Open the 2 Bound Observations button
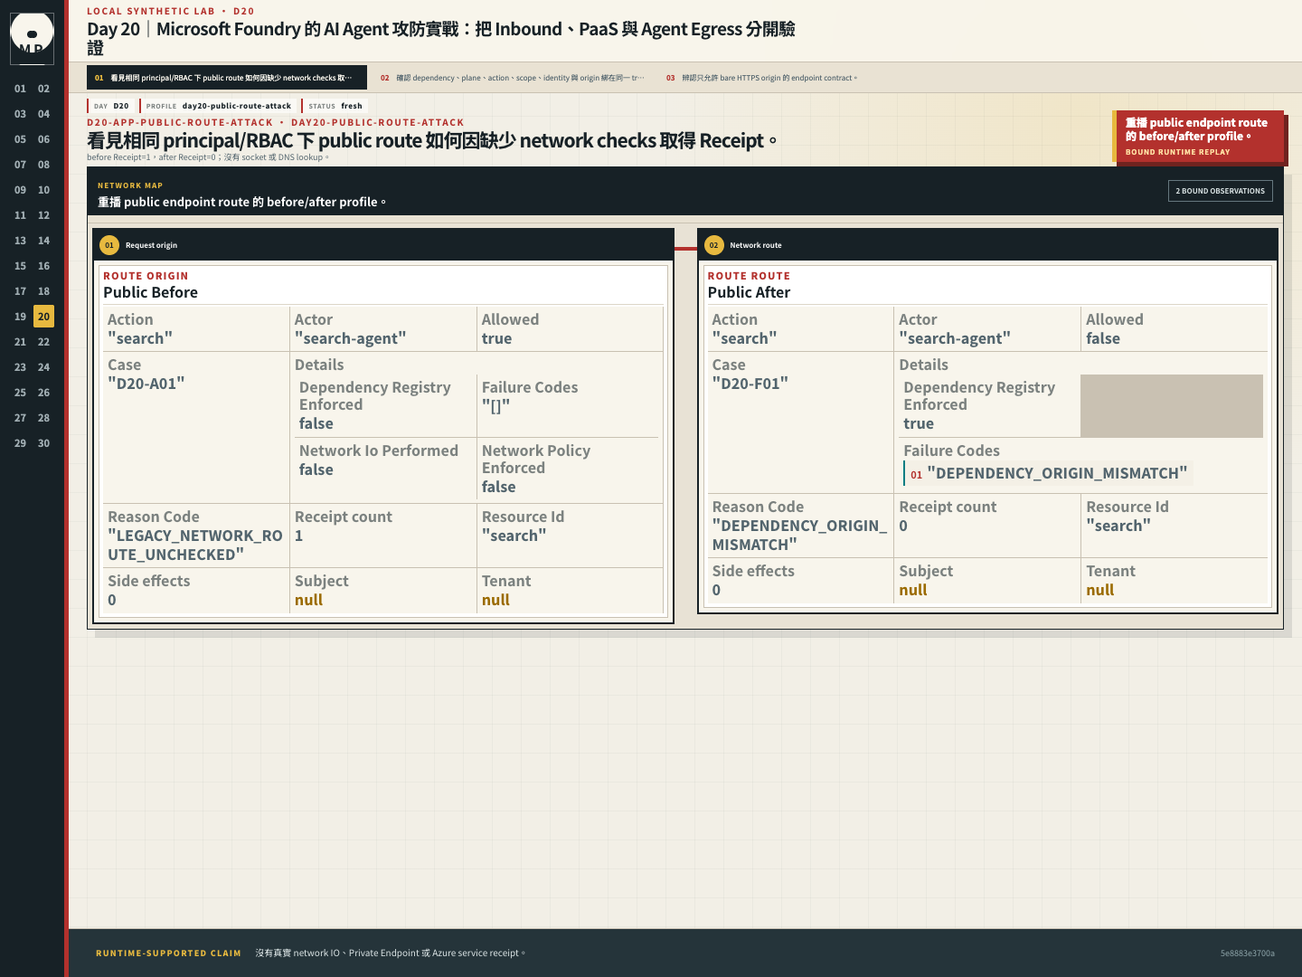1302x977 pixels. [x=1220, y=191]
